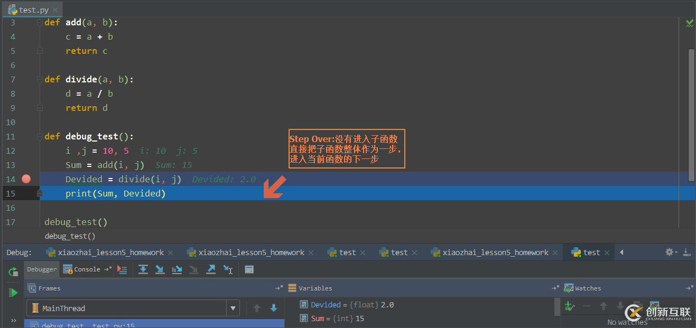
Task: Collapse the debug_test function fold marker
Action: point(40,136)
